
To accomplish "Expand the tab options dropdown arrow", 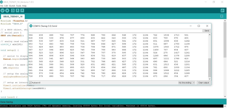I will pos(222,16).
